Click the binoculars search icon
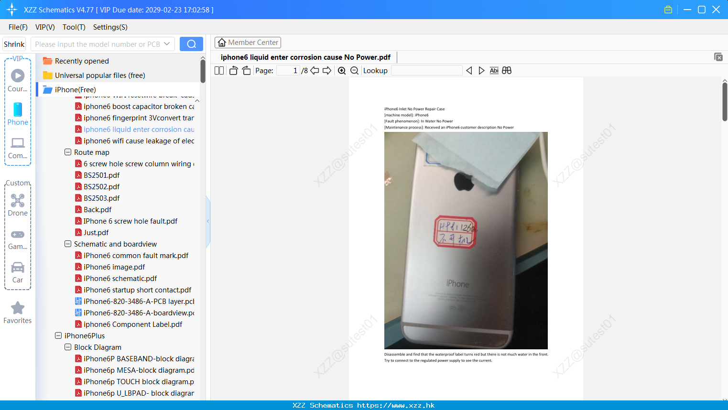The image size is (728, 410). (507, 71)
